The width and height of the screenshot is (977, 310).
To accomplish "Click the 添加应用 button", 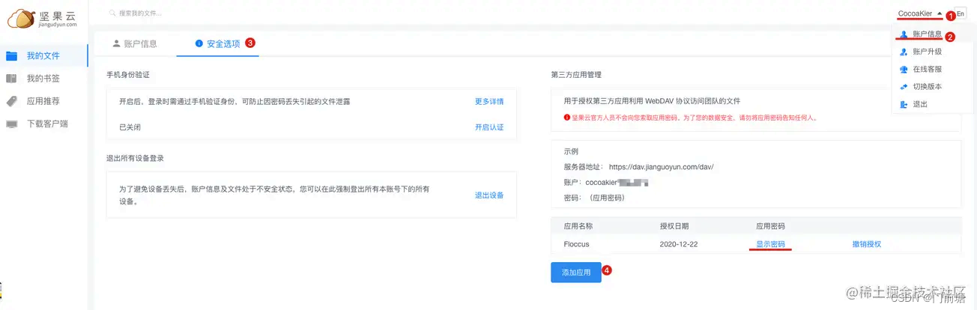I will click(x=576, y=273).
